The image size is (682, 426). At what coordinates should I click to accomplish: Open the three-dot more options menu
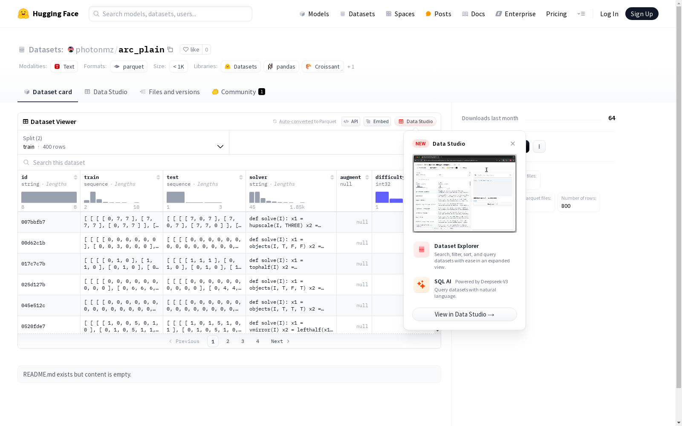tap(539, 147)
